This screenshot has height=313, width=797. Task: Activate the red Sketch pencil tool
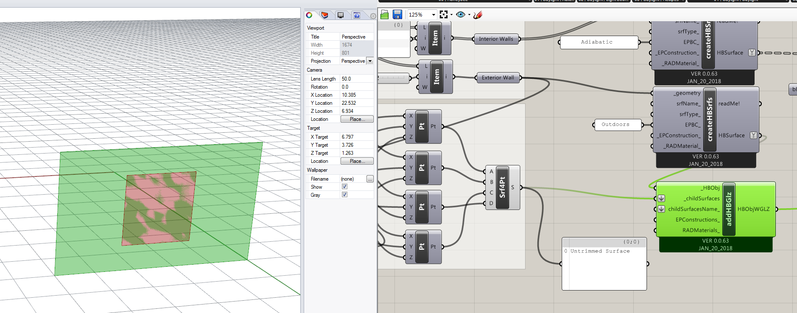tap(478, 15)
